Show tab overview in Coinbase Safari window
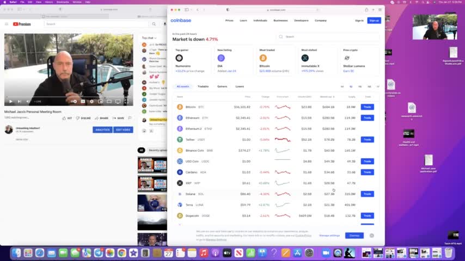 tap(380, 10)
